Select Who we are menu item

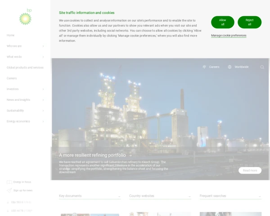[x=14, y=46]
